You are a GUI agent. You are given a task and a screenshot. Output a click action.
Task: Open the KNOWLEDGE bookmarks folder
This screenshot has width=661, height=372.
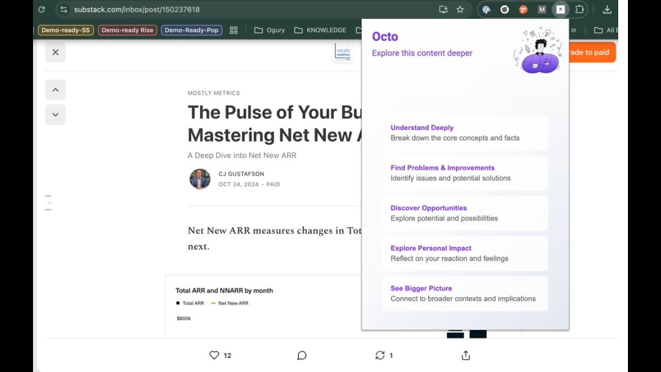tap(320, 30)
